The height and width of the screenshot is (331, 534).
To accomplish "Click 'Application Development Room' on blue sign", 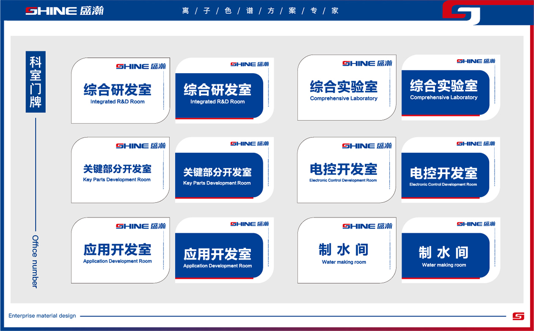I will click(218, 266).
